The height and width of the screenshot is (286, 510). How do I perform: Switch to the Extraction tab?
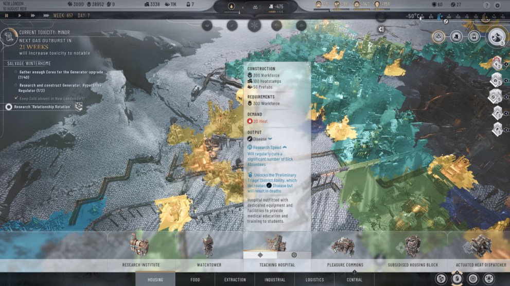pos(235,280)
